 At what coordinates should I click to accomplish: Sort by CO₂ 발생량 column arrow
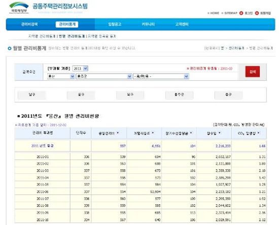[x=258, y=133]
